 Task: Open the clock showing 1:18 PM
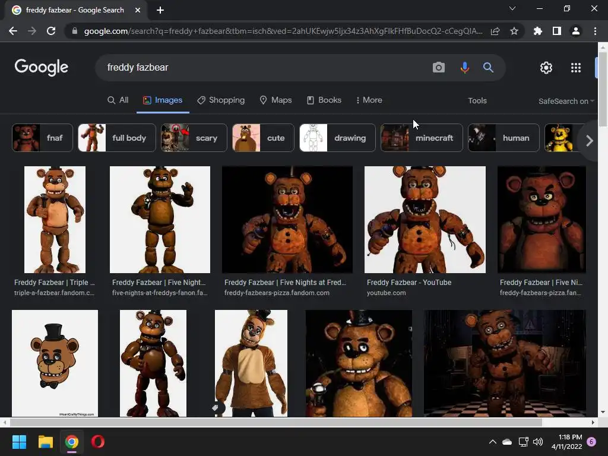567,442
